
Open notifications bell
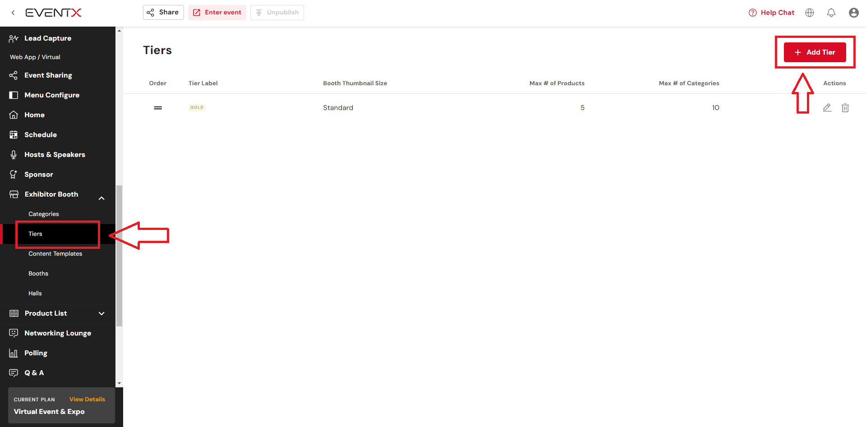click(x=831, y=13)
